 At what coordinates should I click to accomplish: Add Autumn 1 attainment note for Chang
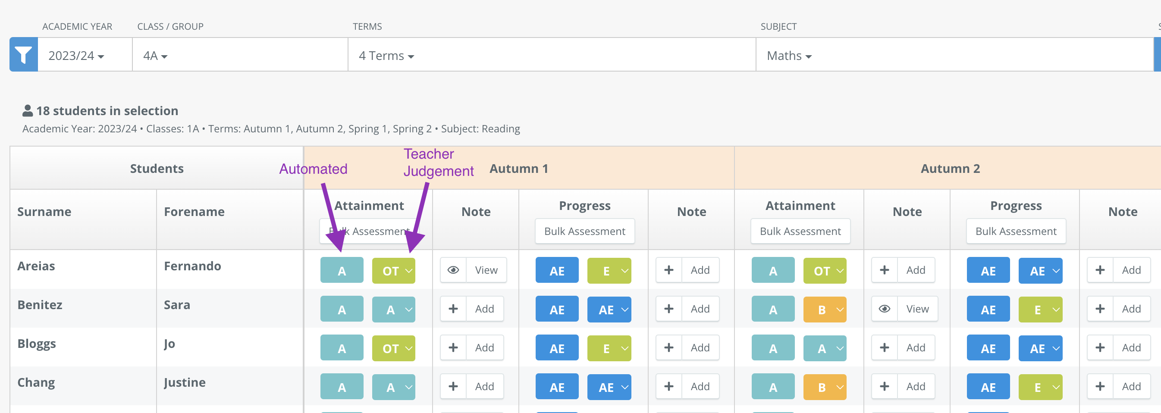471,386
